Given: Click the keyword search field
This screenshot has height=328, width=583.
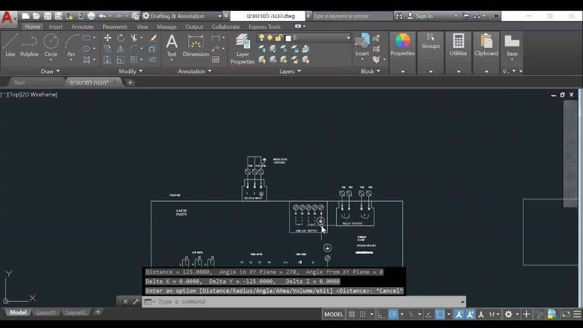Looking at the screenshot, I should [352, 16].
